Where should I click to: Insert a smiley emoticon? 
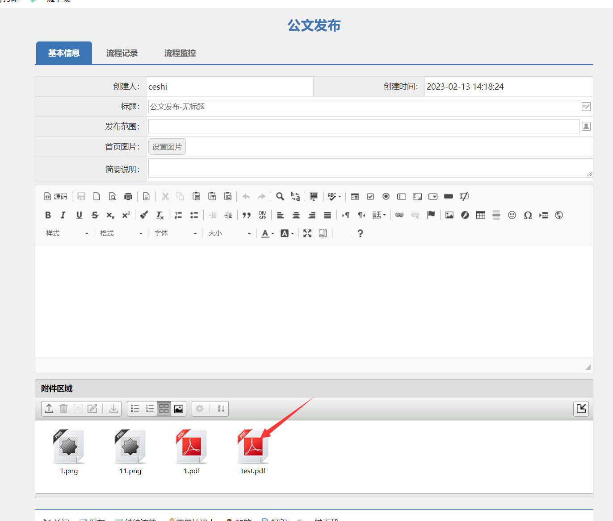click(x=512, y=215)
